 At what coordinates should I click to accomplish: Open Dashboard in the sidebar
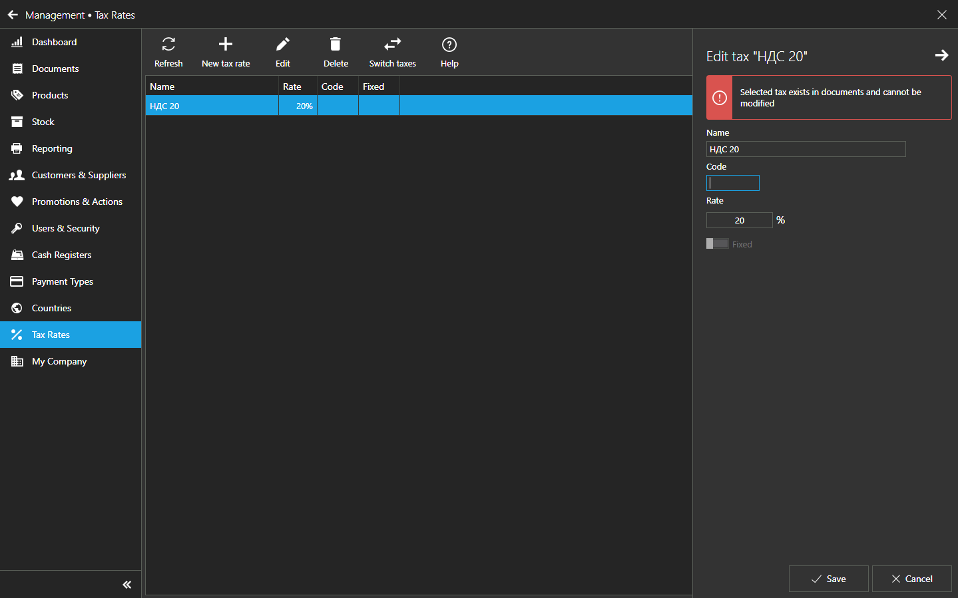coord(54,42)
